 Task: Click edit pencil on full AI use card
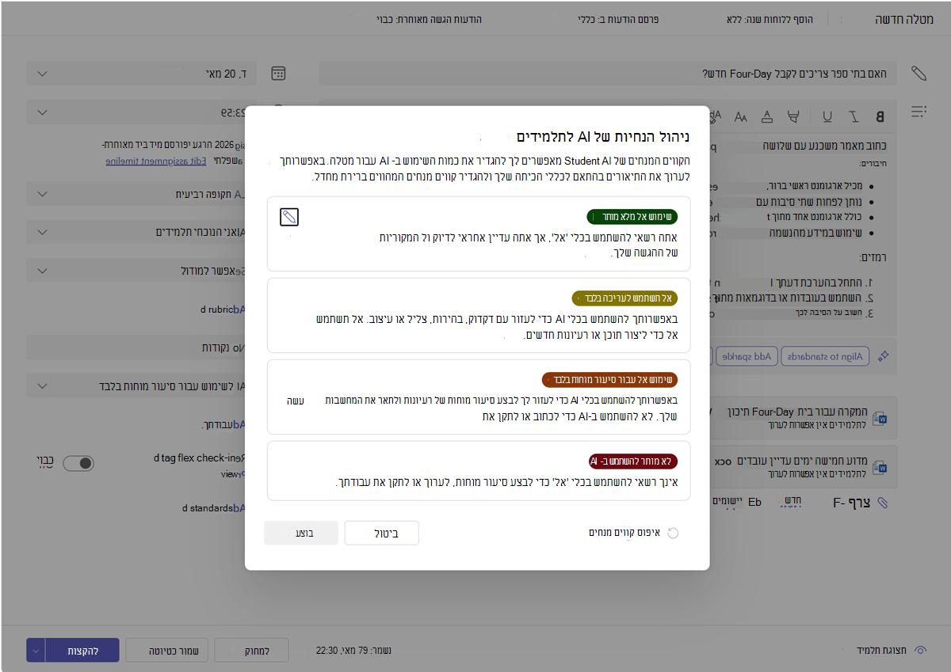pyautogui.click(x=289, y=217)
